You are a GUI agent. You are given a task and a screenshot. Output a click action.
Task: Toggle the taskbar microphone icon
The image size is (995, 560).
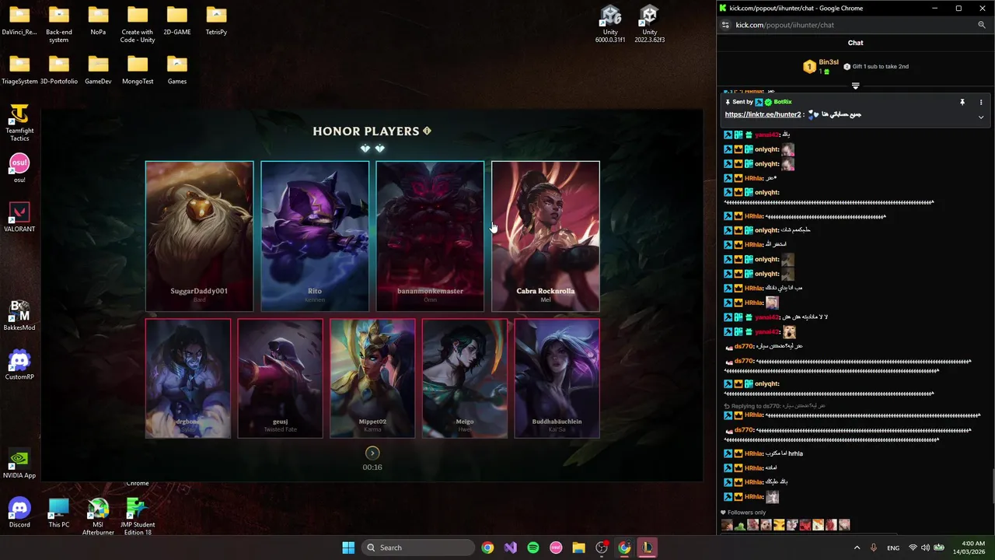[x=873, y=548]
